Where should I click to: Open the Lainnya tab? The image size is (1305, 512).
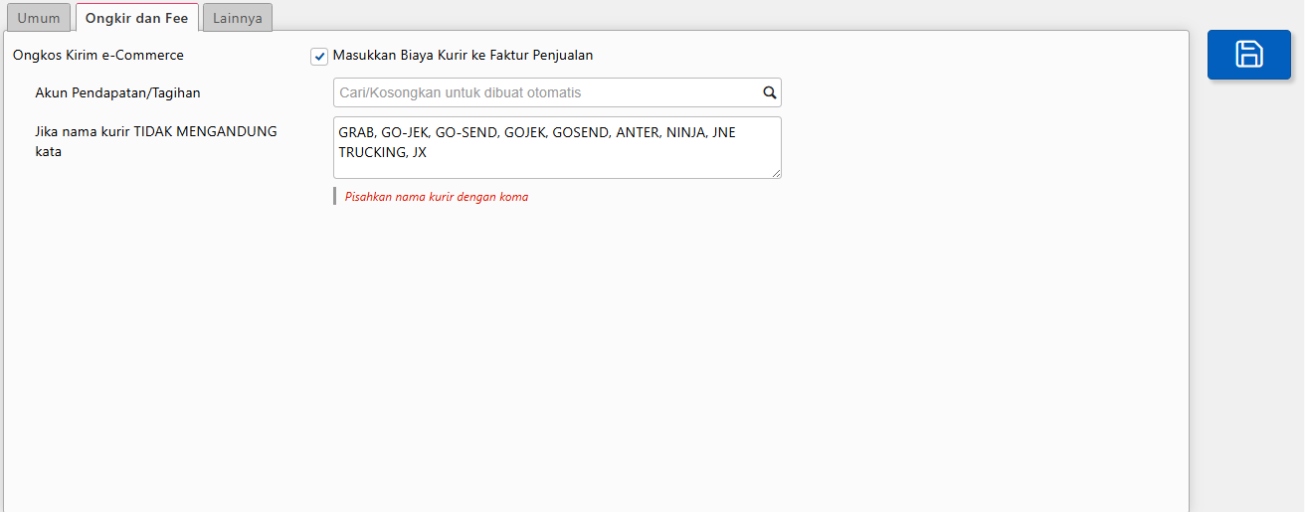click(x=237, y=18)
